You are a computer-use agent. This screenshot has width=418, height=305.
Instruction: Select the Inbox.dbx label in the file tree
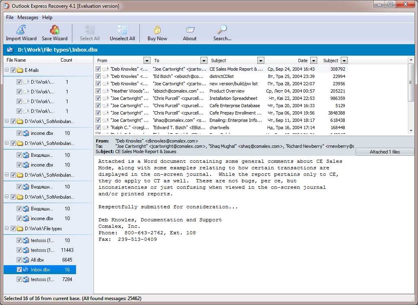point(40,270)
